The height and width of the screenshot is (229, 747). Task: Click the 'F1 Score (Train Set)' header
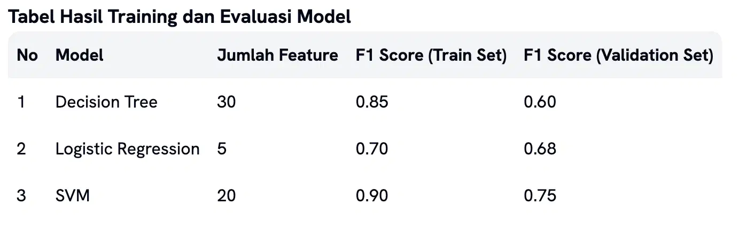point(431,55)
